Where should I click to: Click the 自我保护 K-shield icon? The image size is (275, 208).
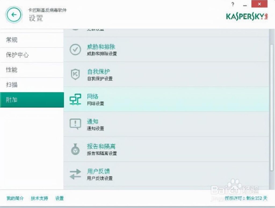(75, 75)
